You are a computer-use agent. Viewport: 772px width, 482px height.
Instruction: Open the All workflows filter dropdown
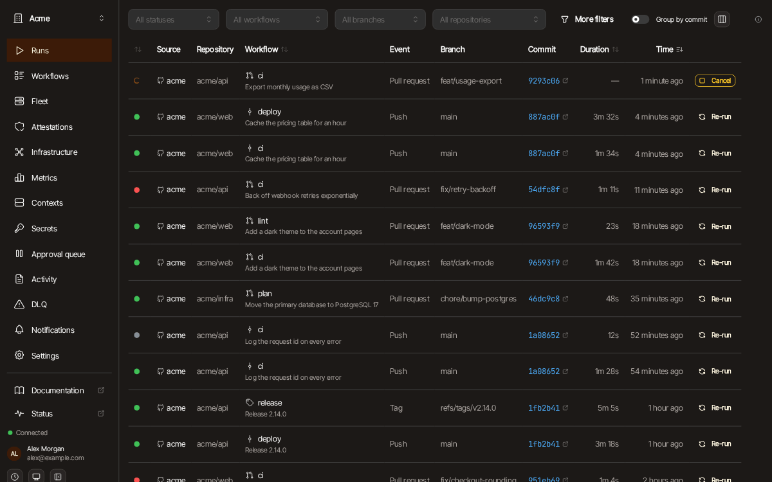click(x=277, y=19)
